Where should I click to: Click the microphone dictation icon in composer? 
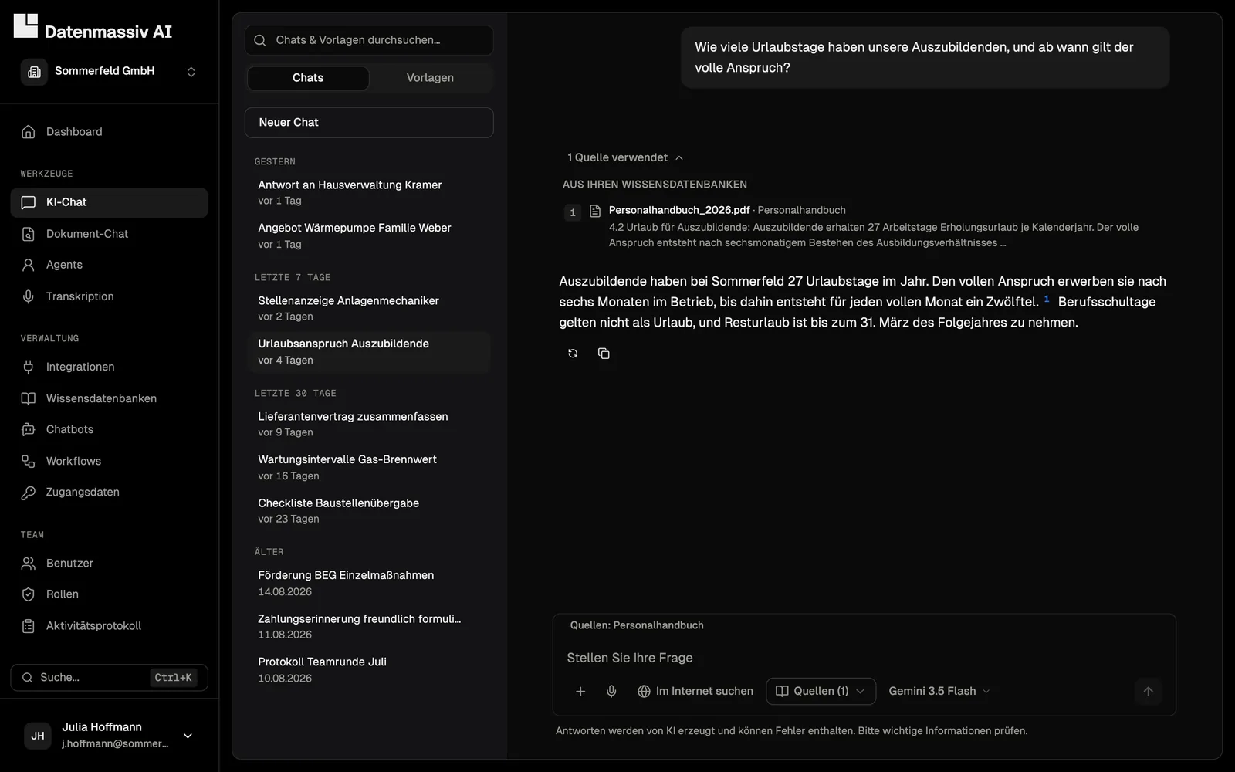click(x=611, y=692)
